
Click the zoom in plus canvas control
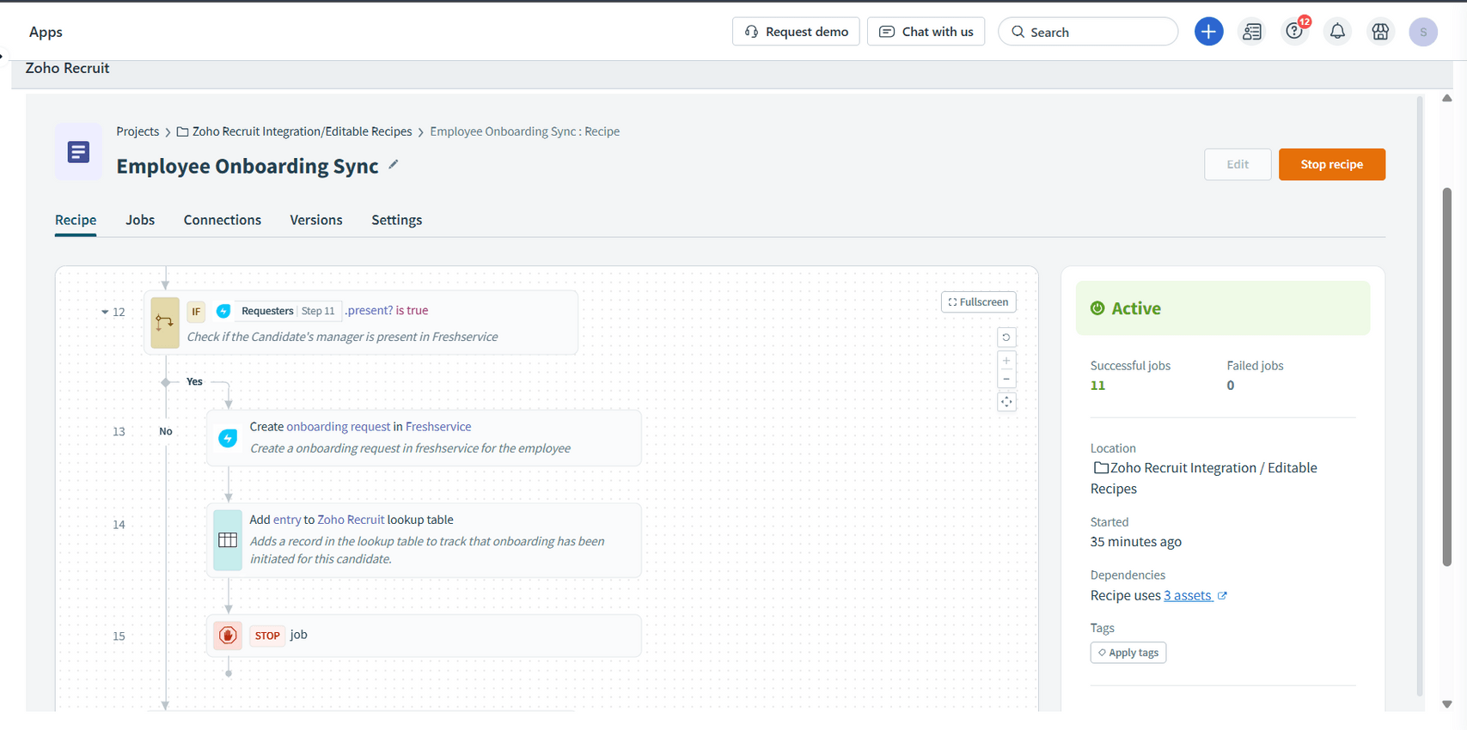(1006, 361)
